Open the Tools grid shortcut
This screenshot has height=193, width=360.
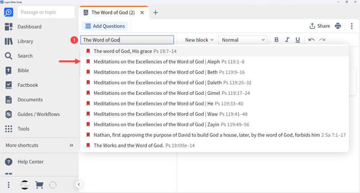(x=17, y=129)
